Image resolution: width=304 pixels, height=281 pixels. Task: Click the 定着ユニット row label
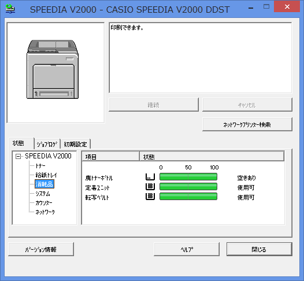click(x=97, y=188)
